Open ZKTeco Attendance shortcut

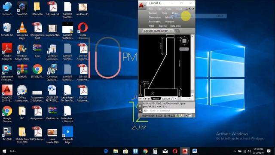22,93
